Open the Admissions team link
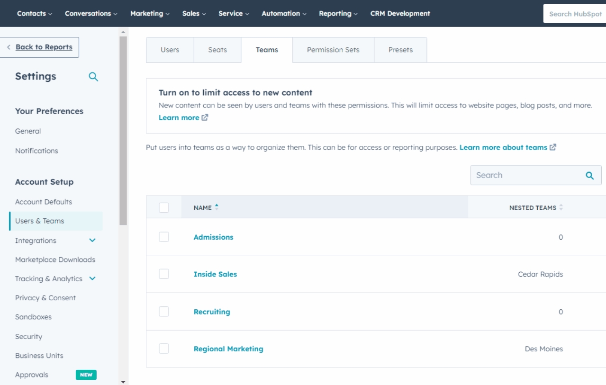 pyautogui.click(x=213, y=237)
